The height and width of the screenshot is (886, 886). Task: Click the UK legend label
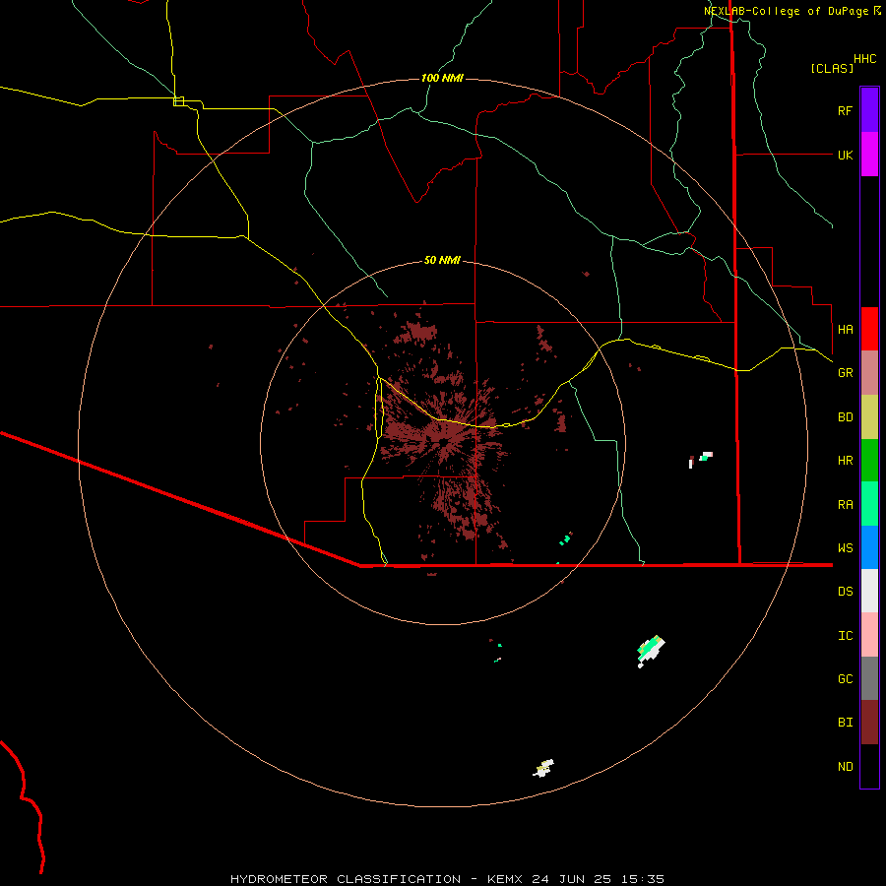point(845,155)
